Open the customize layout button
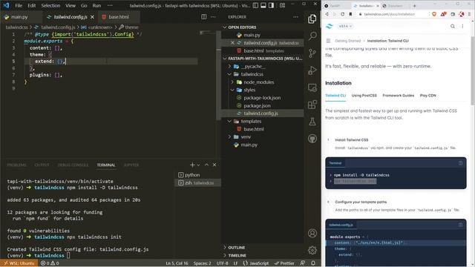Viewport: 475px width, 267px height. (x=282, y=5)
